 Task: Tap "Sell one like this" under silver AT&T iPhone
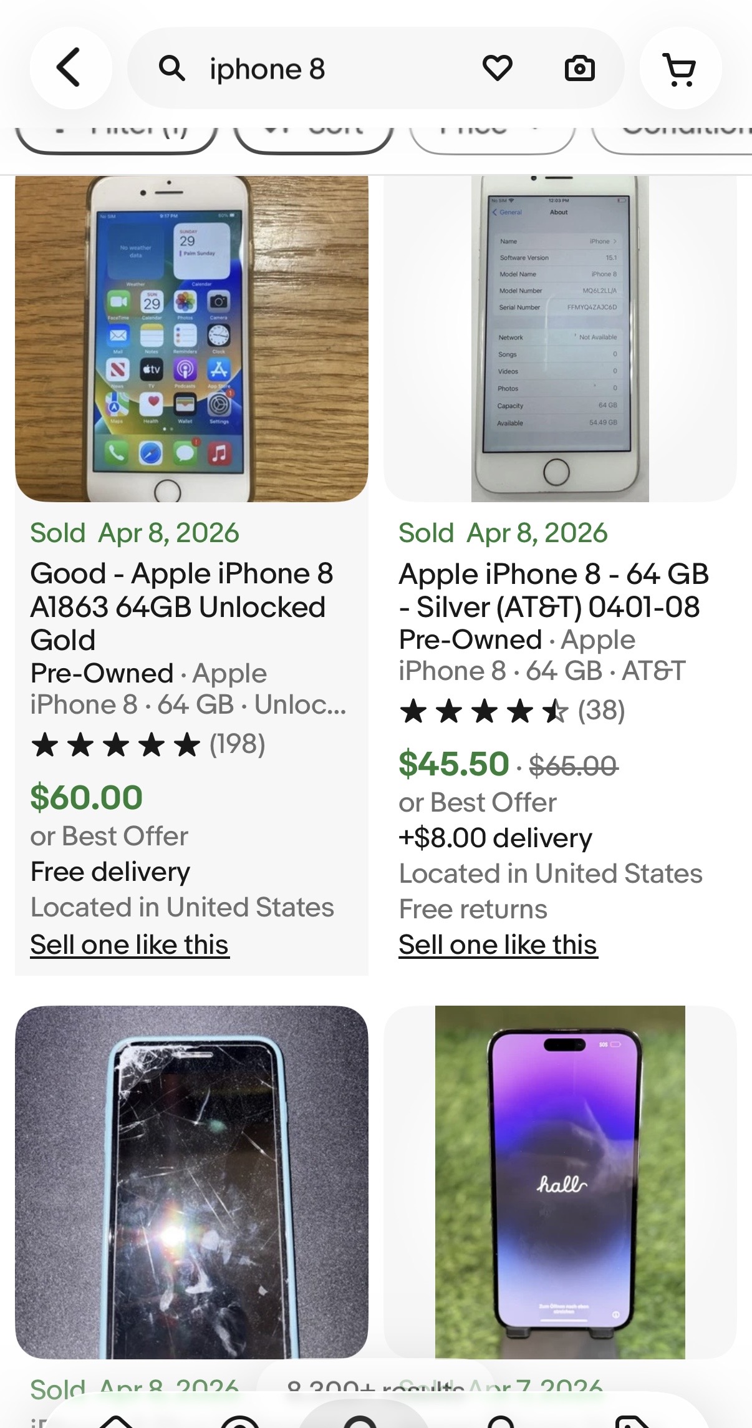498,945
